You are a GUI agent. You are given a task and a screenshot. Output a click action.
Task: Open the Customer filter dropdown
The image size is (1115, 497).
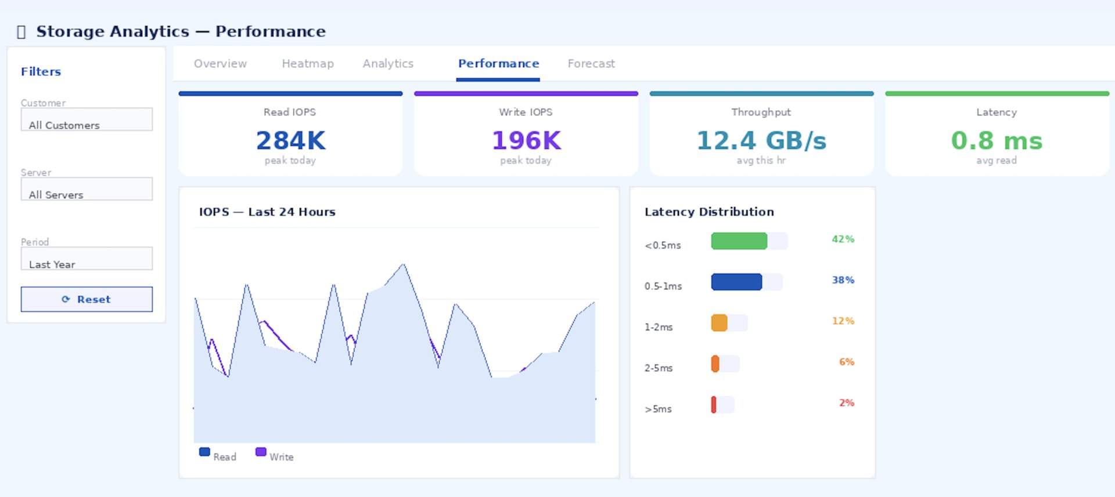pyautogui.click(x=87, y=119)
